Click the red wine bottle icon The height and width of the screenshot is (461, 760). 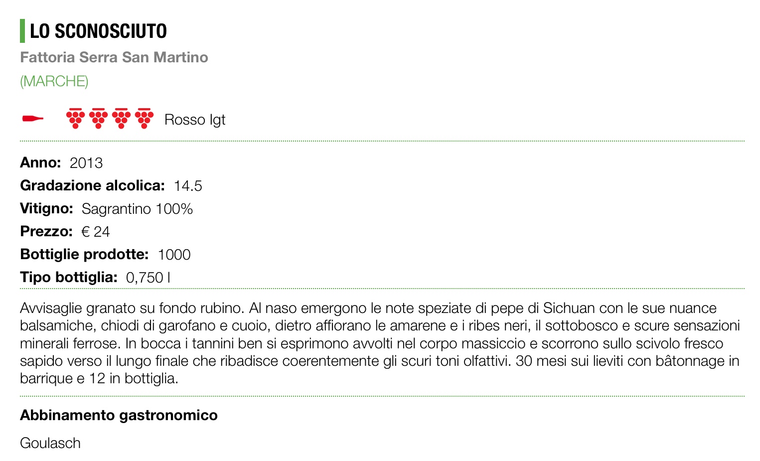coord(33,119)
